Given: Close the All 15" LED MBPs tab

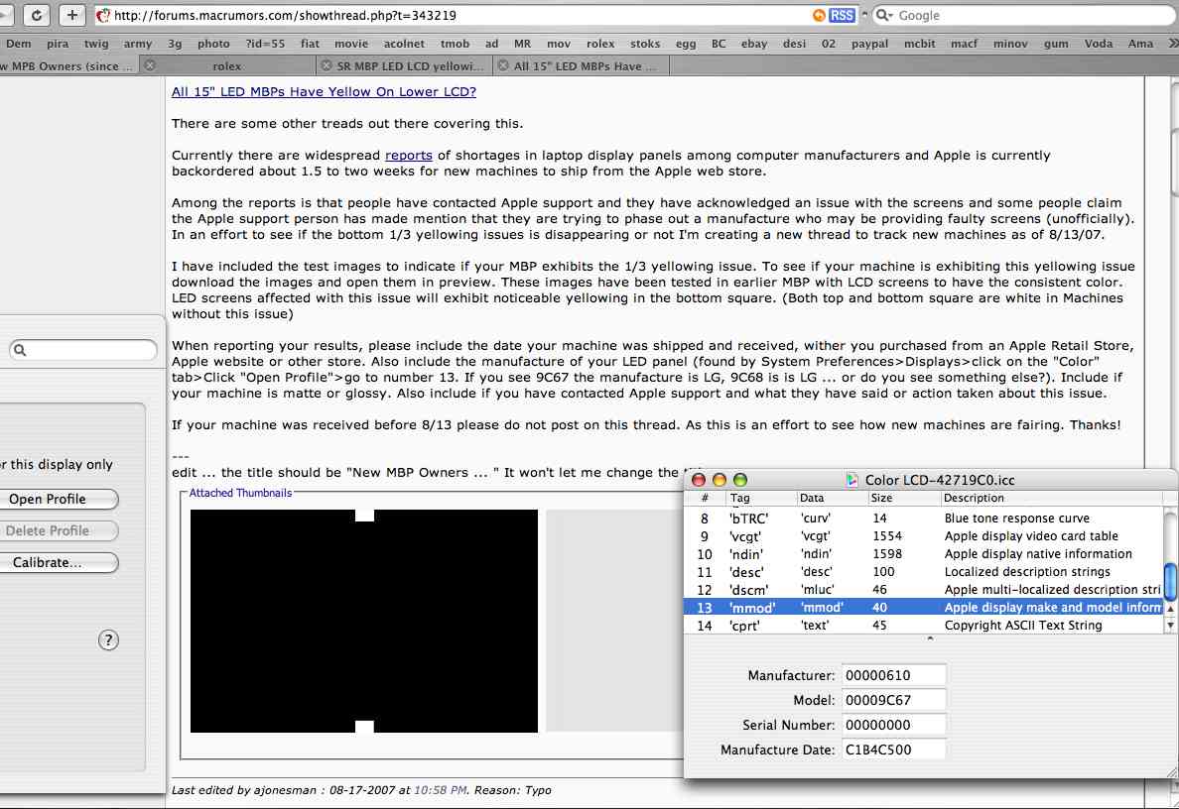Looking at the screenshot, I should (503, 65).
